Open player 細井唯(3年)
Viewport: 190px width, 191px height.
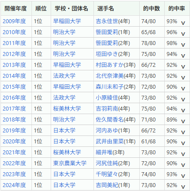[x=110, y=153]
